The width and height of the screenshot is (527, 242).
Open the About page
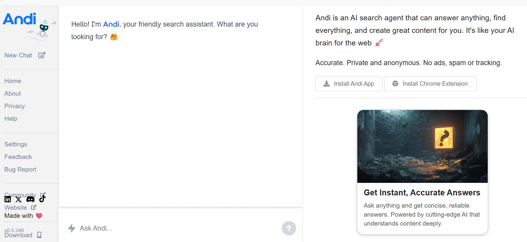tap(13, 94)
